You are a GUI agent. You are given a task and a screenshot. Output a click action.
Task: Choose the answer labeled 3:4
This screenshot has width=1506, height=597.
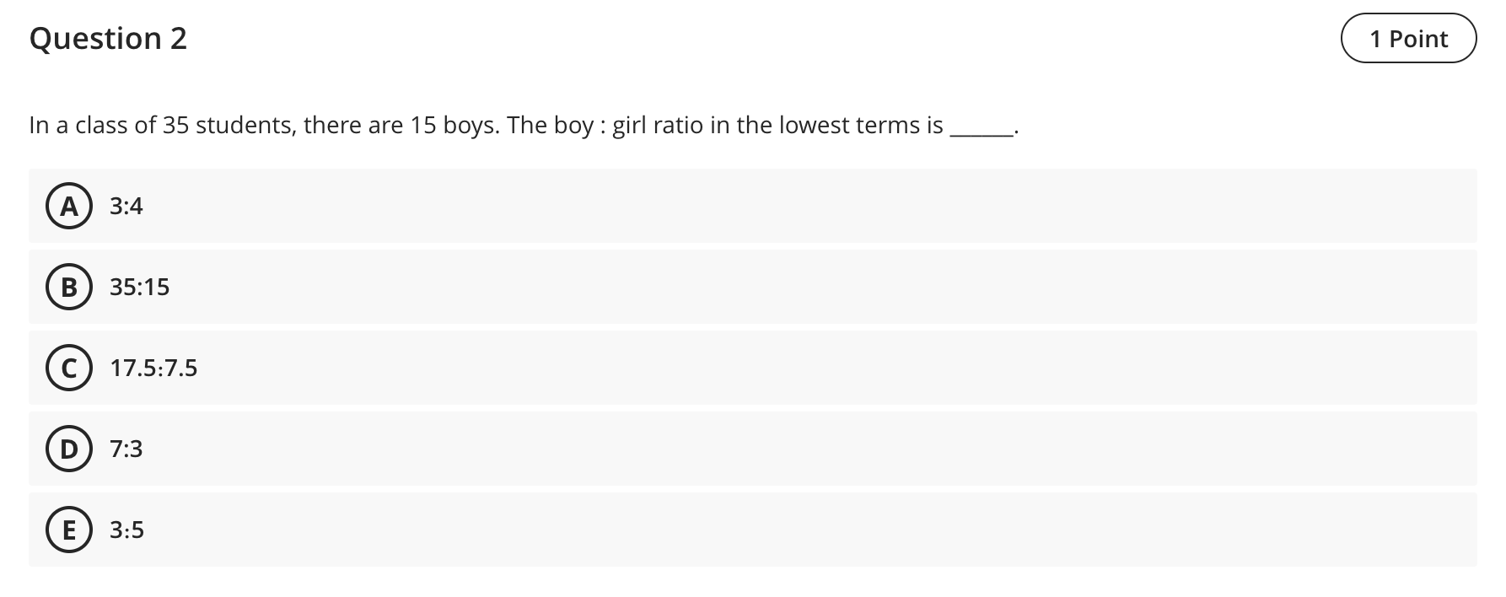pos(126,206)
